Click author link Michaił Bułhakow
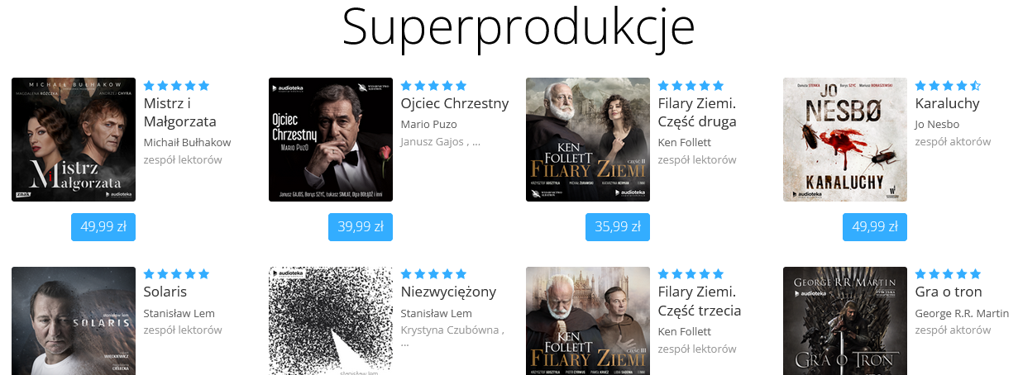 [187, 142]
